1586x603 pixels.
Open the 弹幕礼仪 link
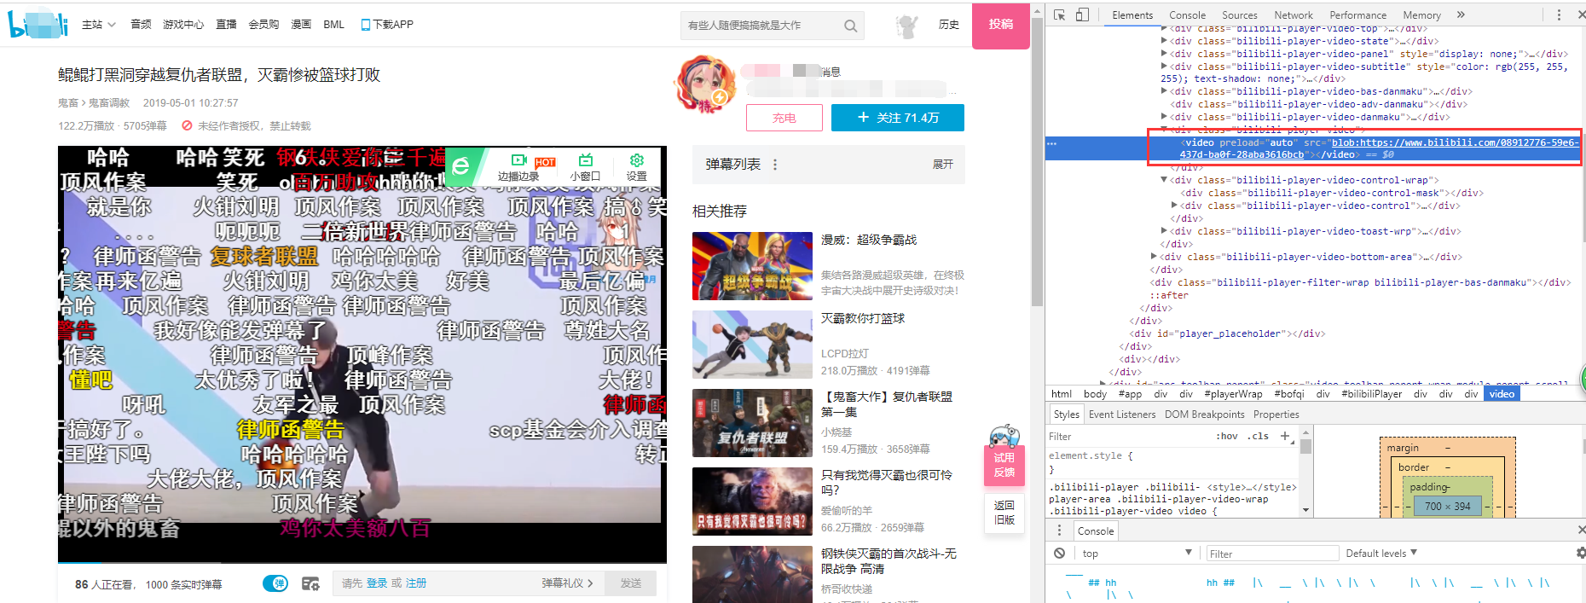[567, 583]
